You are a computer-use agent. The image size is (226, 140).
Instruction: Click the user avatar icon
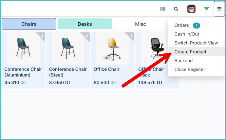tap(191, 9)
